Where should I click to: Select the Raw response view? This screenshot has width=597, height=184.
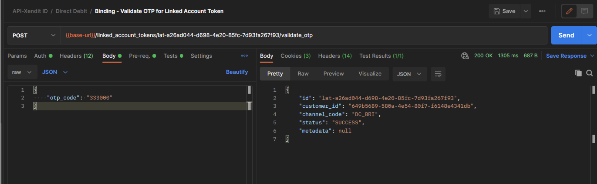[x=303, y=74]
